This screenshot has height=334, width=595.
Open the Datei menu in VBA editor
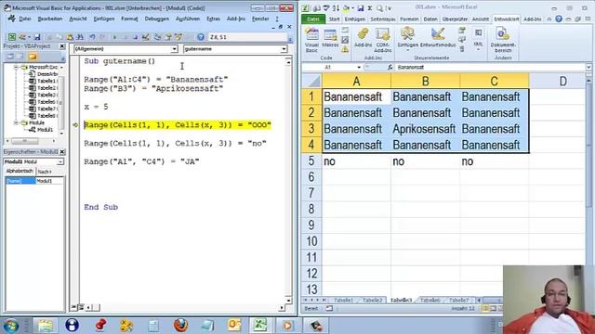[25, 19]
